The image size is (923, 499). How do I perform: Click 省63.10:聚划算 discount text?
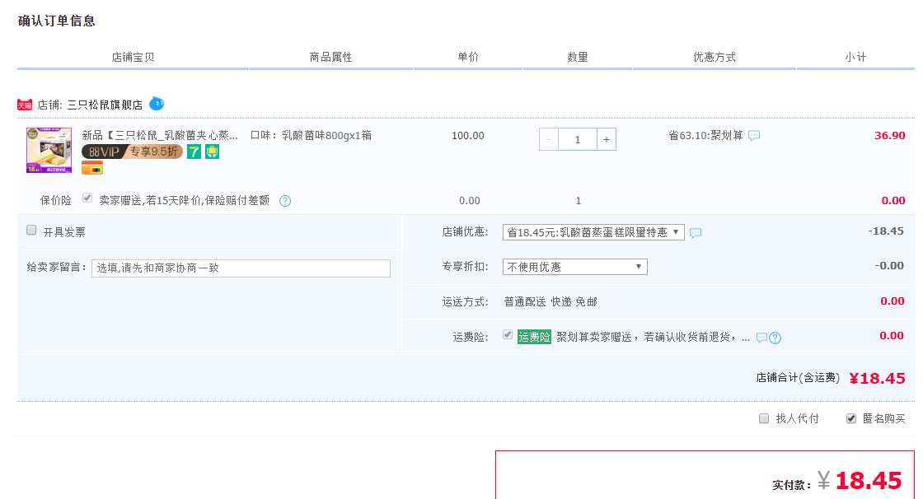pos(705,135)
